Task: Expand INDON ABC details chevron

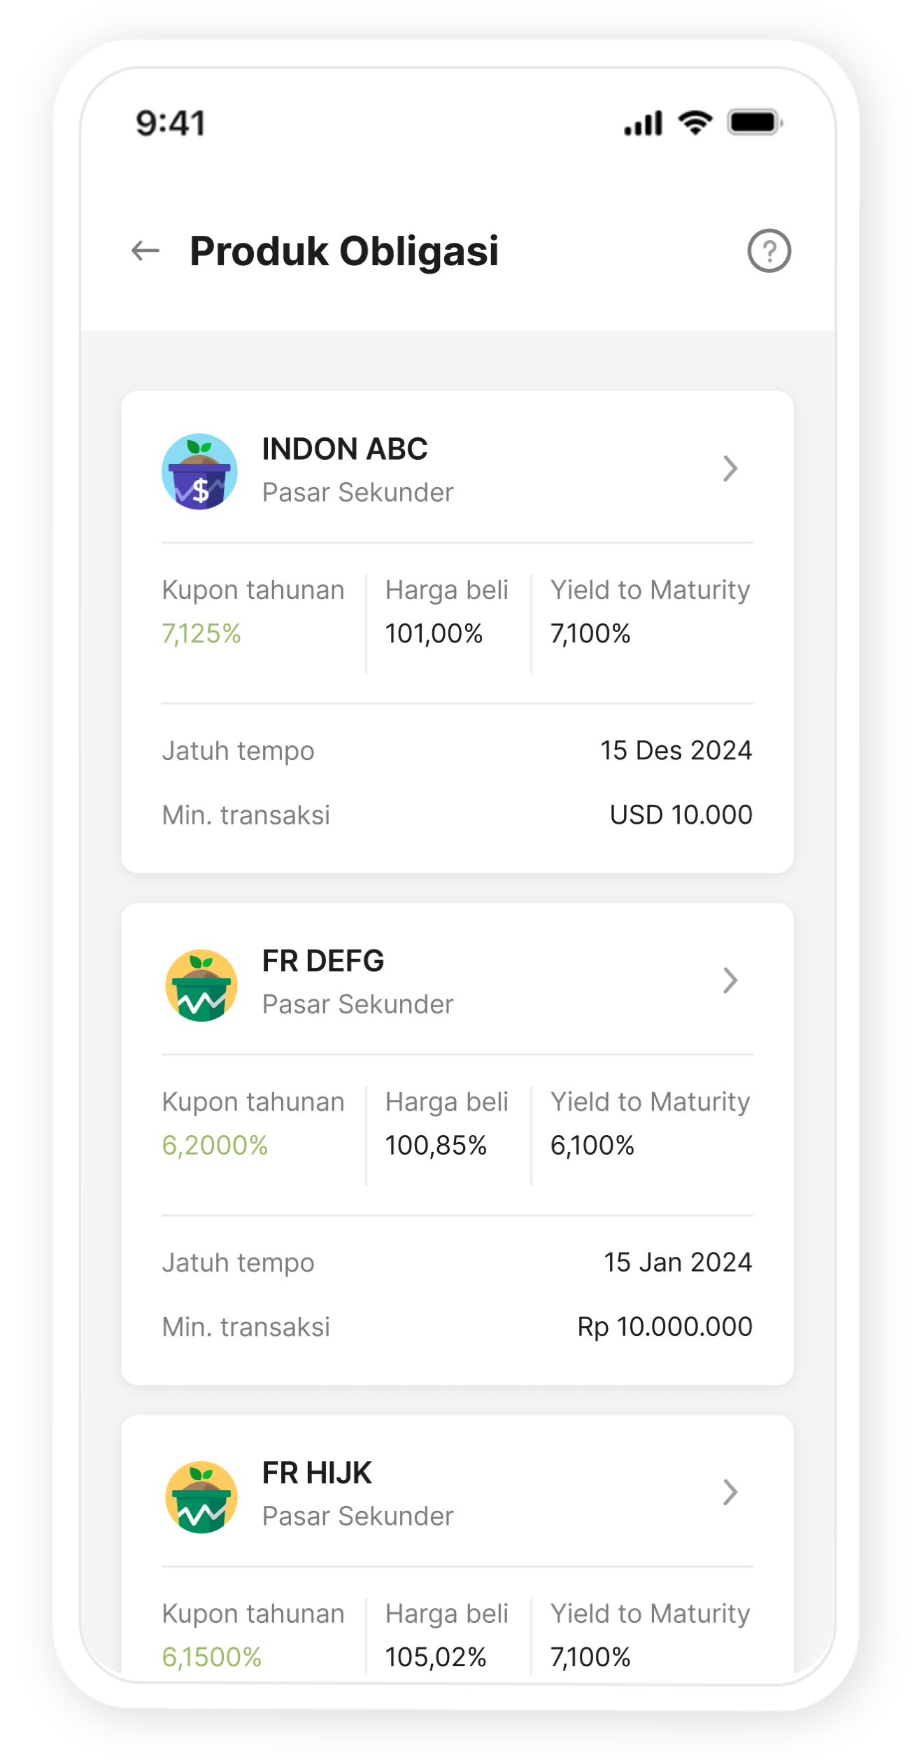Action: pos(730,469)
